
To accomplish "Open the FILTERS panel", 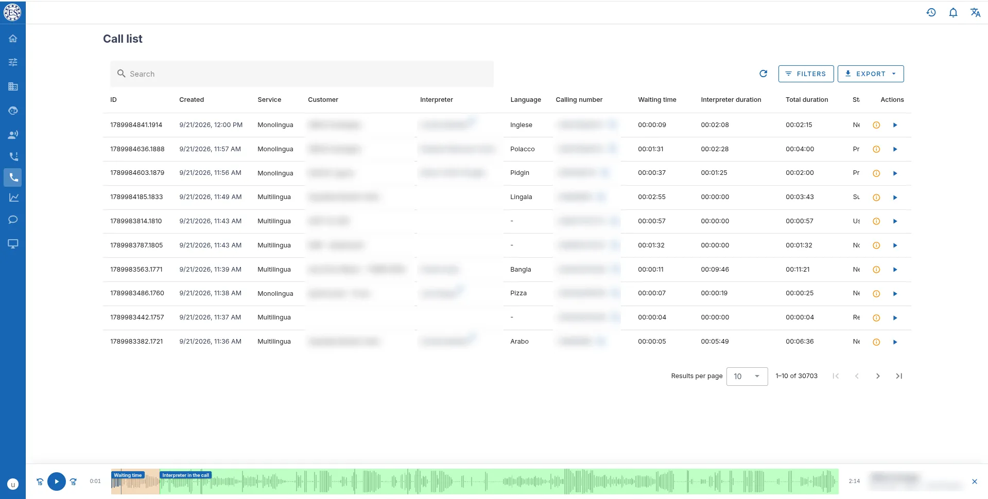I will (806, 74).
